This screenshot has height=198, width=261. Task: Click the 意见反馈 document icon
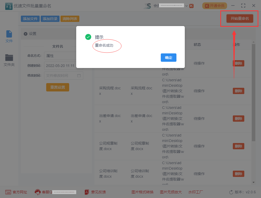(86, 192)
